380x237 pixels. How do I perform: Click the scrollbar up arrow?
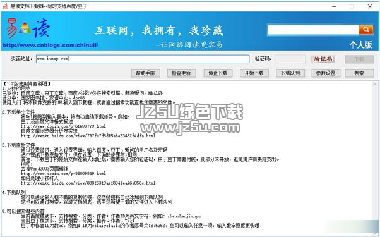(x=375, y=85)
